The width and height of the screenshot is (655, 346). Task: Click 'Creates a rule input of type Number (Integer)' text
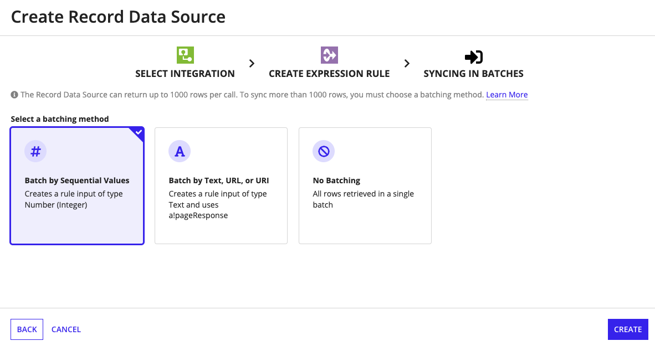point(74,199)
